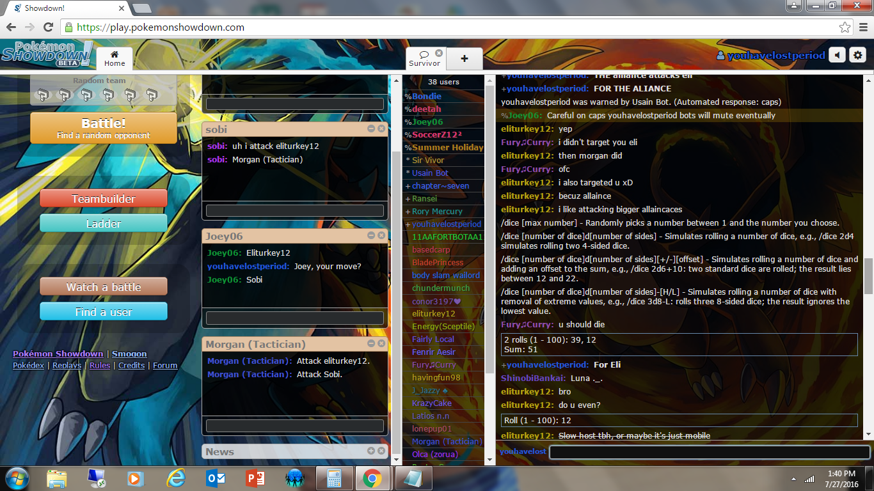The width and height of the screenshot is (874, 491).
Task: Go back with the browser back arrow
Action: coord(11,27)
